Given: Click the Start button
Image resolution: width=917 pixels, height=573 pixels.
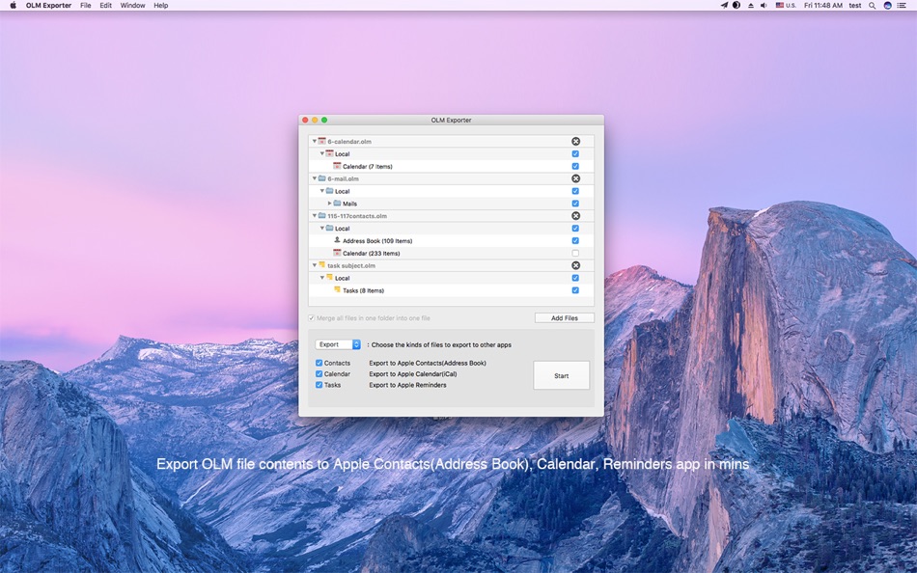Looking at the screenshot, I should click(x=562, y=375).
